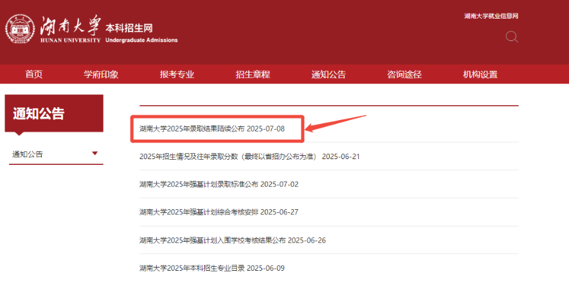The height and width of the screenshot is (281, 569).
Task: Open 湖南大学2025年强基计划录取标准公布 notice
Action: pos(219,184)
